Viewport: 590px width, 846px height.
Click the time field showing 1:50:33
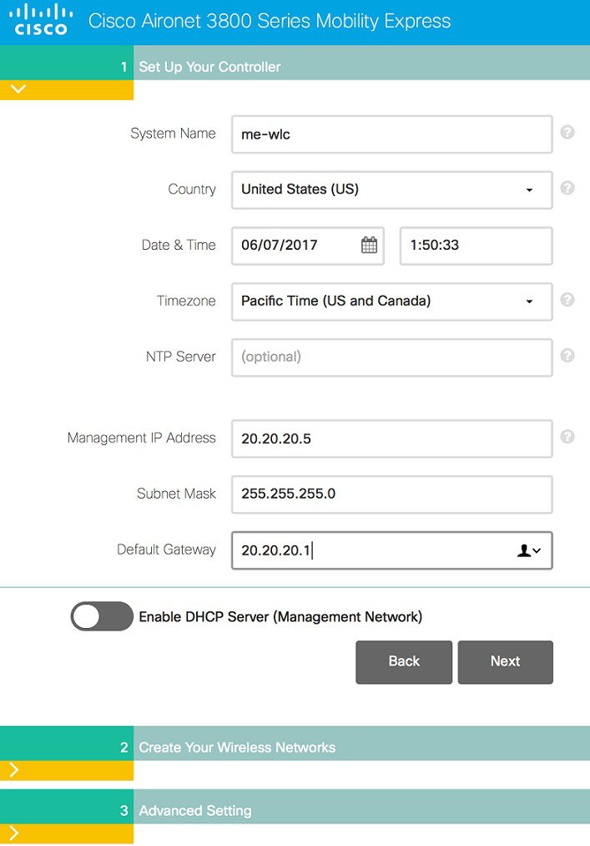point(477,246)
